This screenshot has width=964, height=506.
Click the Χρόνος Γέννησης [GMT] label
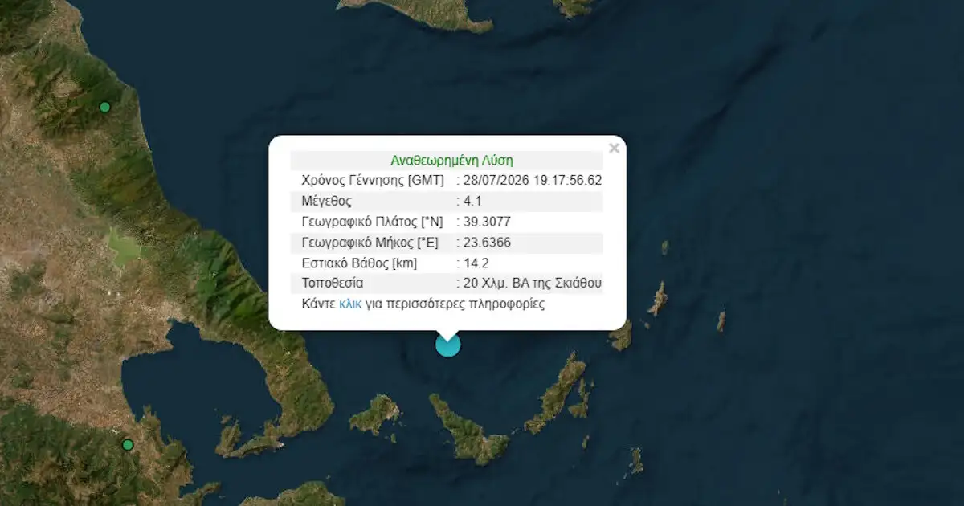[373, 180]
